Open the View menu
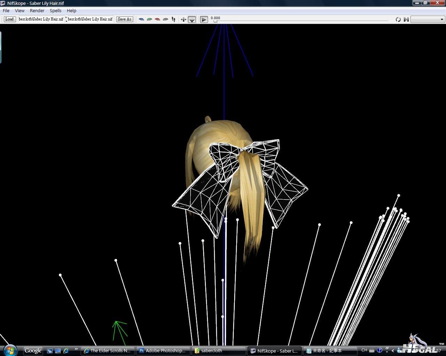 [20, 11]
